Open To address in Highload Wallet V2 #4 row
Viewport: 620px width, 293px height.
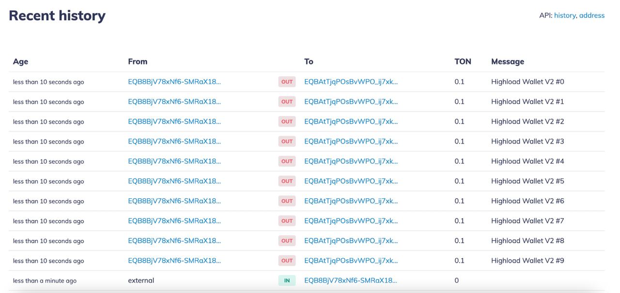point(351,161)
